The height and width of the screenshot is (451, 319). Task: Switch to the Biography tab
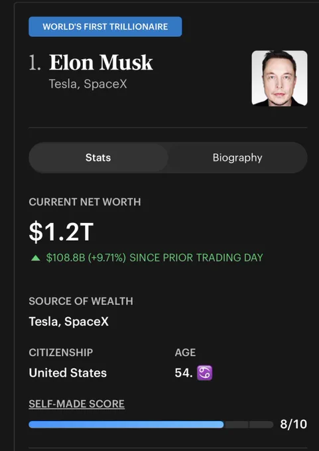pyautogui.click(x=237, y=158)
